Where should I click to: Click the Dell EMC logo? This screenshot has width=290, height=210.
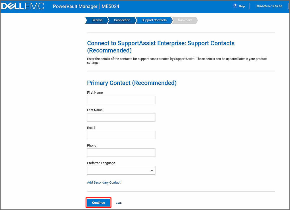pyautogui.click(x=23, y=6)
